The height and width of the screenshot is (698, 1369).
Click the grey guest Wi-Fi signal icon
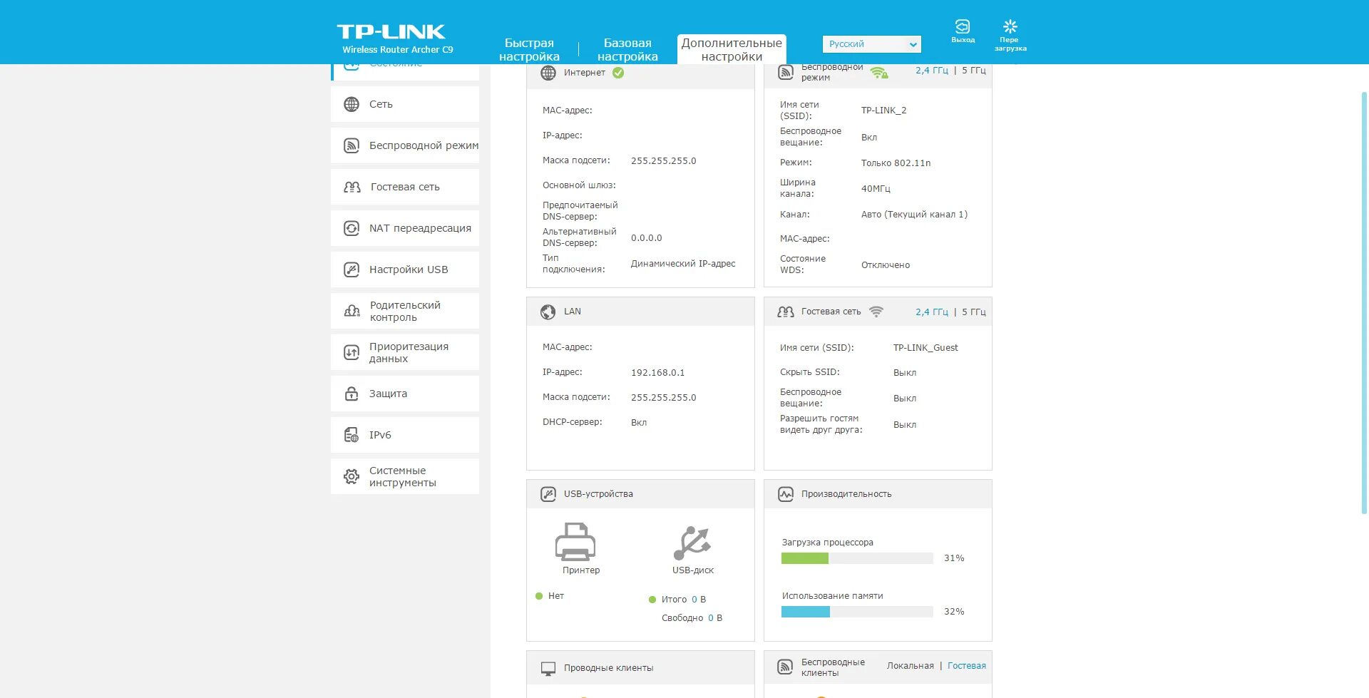coord(876,312)
